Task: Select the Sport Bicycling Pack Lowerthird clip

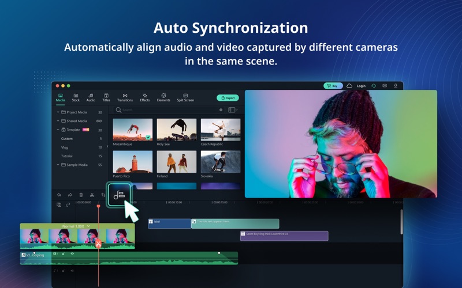Action: [x=284, y=236]
